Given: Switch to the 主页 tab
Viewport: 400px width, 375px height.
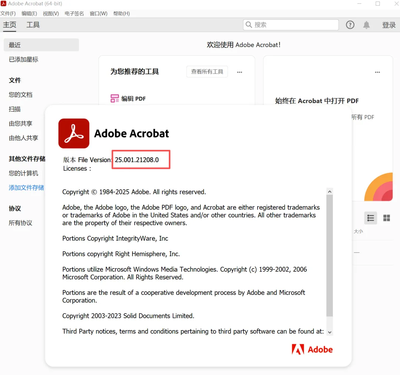Looking at the screenshot, I should 10,25.
